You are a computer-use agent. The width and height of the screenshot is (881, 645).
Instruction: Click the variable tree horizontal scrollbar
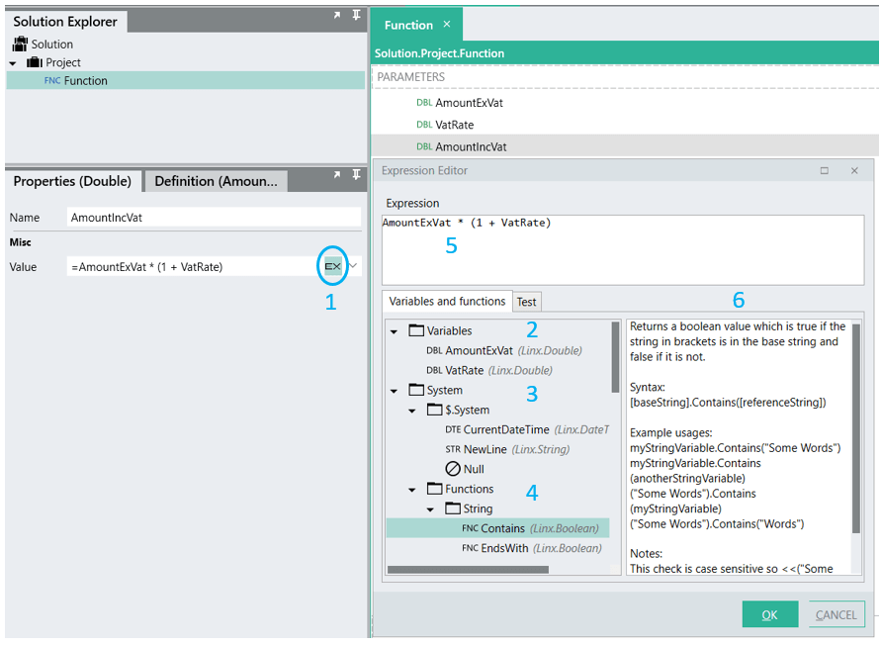tap(468, 569)
